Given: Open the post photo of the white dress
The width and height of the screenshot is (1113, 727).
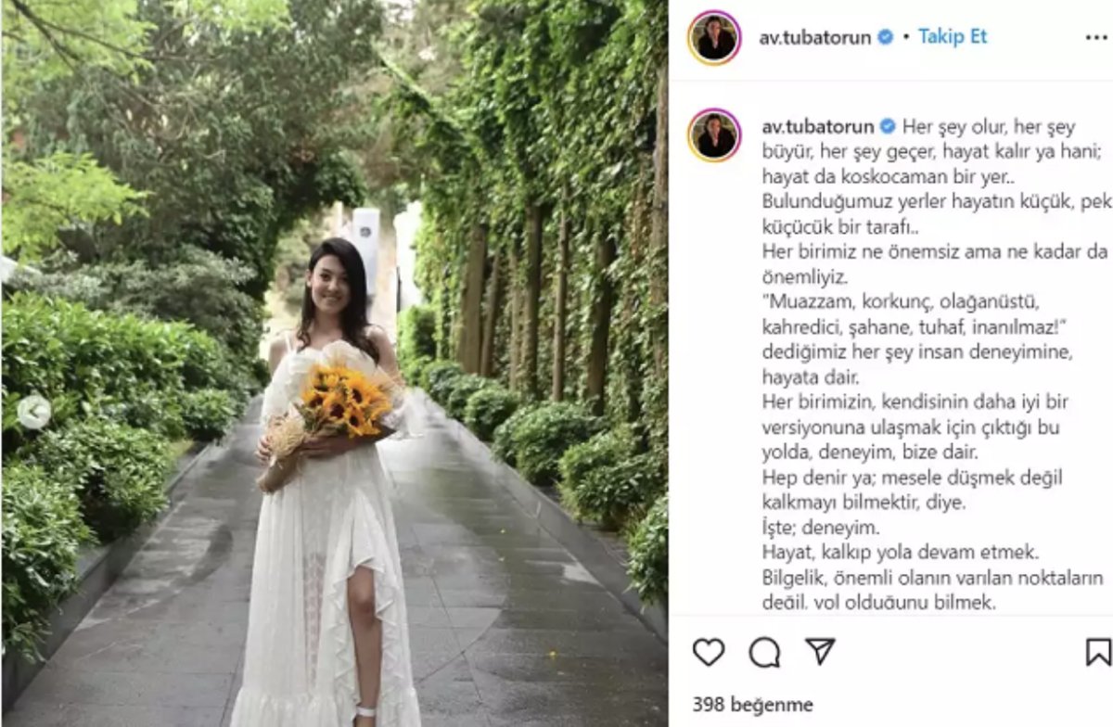Looking at the screenshot, I should 334,363.
